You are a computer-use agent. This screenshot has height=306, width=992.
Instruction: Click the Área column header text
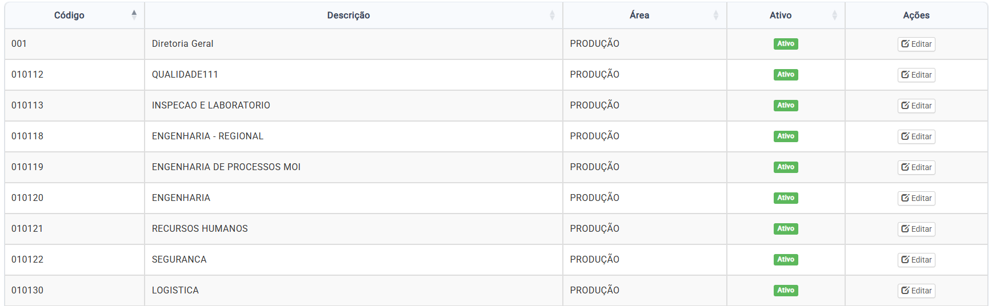click(x=639, y=15)
